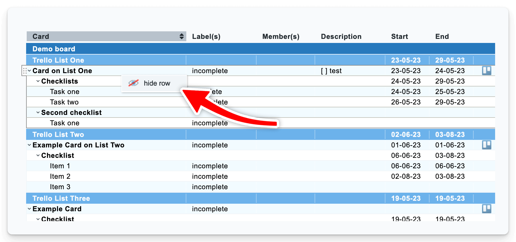The width and height of the screenshot is (516, 242).
Task: Click the Start column header
Action: 400,37
